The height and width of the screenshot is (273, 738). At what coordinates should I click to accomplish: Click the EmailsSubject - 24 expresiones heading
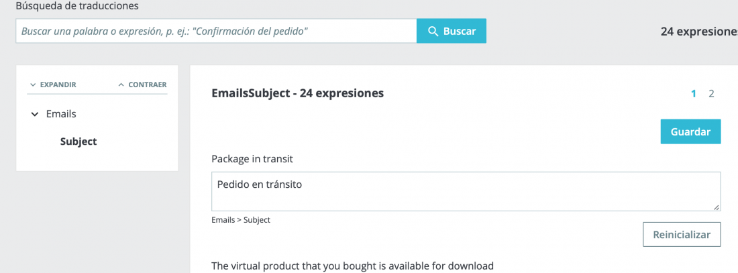(298, 94)
